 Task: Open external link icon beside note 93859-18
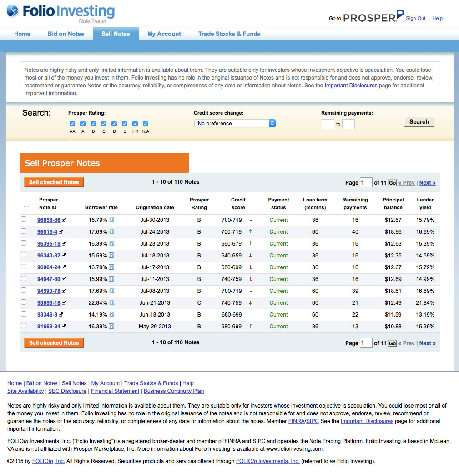click(64, 303)
